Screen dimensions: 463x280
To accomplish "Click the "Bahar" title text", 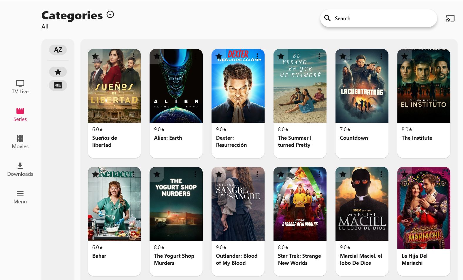I will tap(99, 256).
